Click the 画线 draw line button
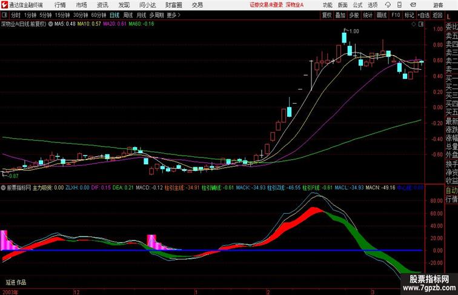The height and width of the screenshot is (295, 458). click(382, 15)
